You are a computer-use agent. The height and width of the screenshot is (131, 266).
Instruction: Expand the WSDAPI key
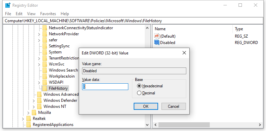[39, 83]
